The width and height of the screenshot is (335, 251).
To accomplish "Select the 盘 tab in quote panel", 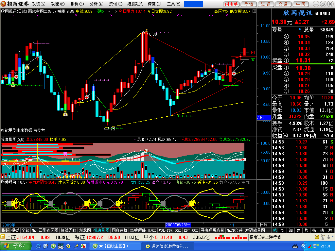I will coord(298,230).
